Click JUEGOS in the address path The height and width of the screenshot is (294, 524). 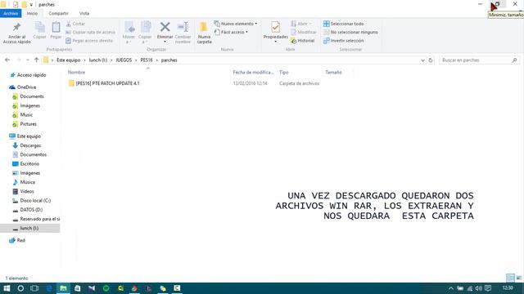124,60
